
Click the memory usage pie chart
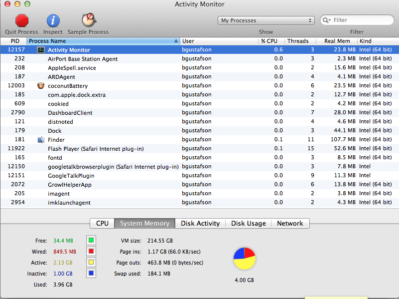tap(244, 259)
